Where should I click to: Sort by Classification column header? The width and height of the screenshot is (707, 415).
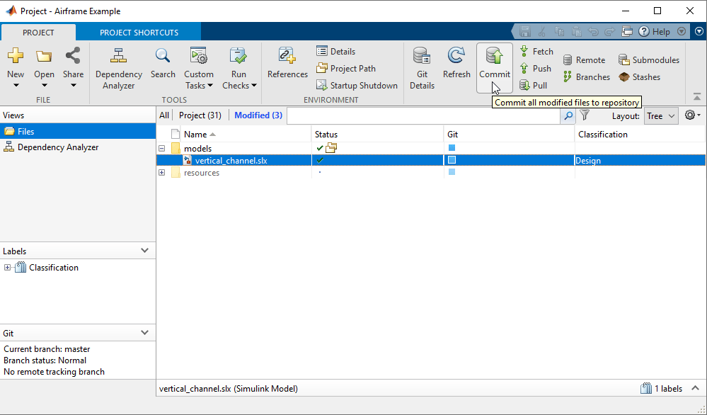pos(640,135)
